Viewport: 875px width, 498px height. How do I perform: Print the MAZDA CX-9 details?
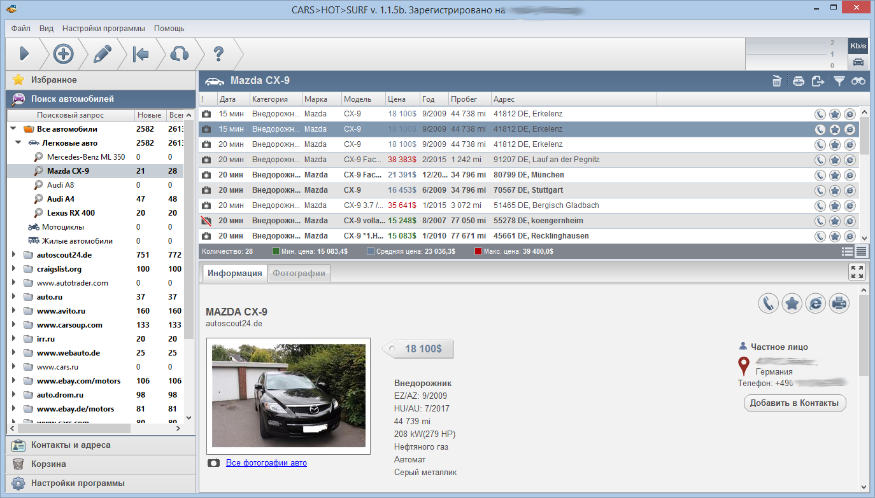coord(839,303)
